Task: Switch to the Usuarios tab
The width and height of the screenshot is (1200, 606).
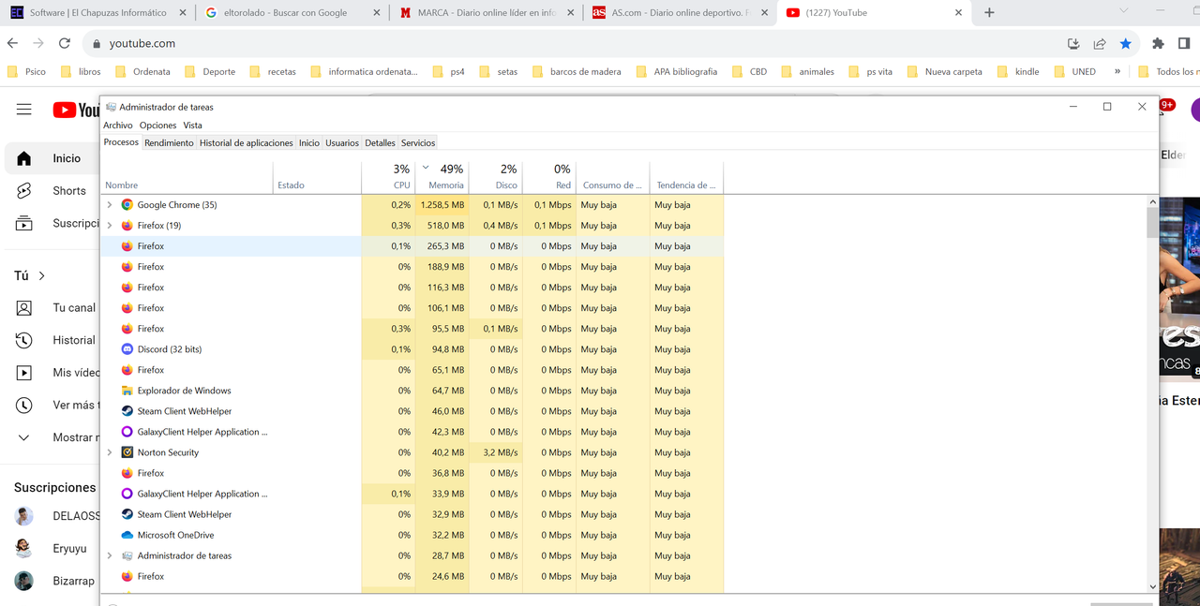Action: click(x=342, y=142)
